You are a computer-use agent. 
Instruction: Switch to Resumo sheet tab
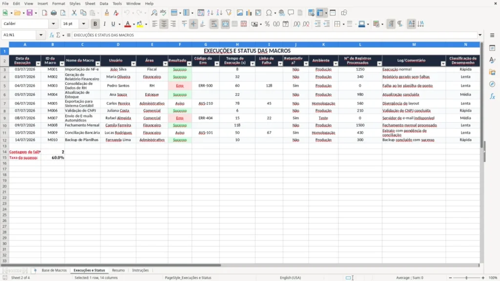(118, 270)
